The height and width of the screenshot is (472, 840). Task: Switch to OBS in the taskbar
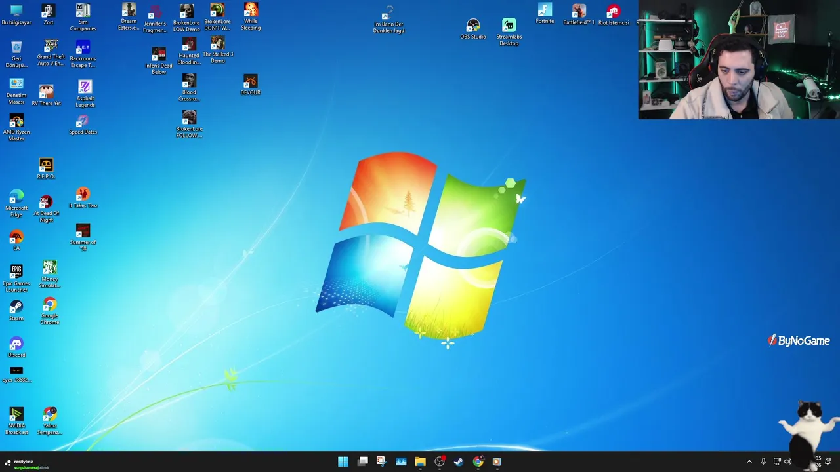440,462
